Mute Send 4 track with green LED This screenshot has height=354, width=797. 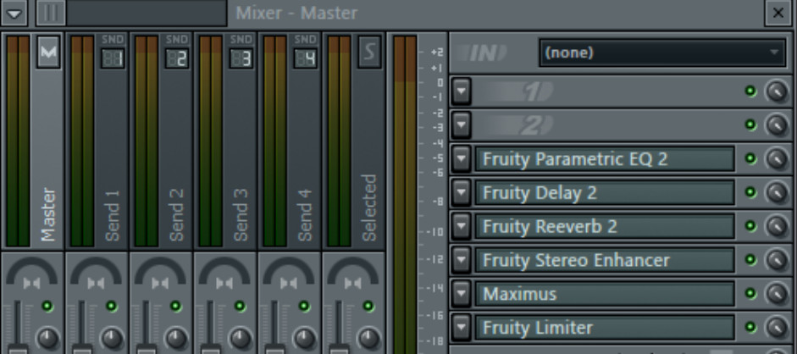click(304, 307)
